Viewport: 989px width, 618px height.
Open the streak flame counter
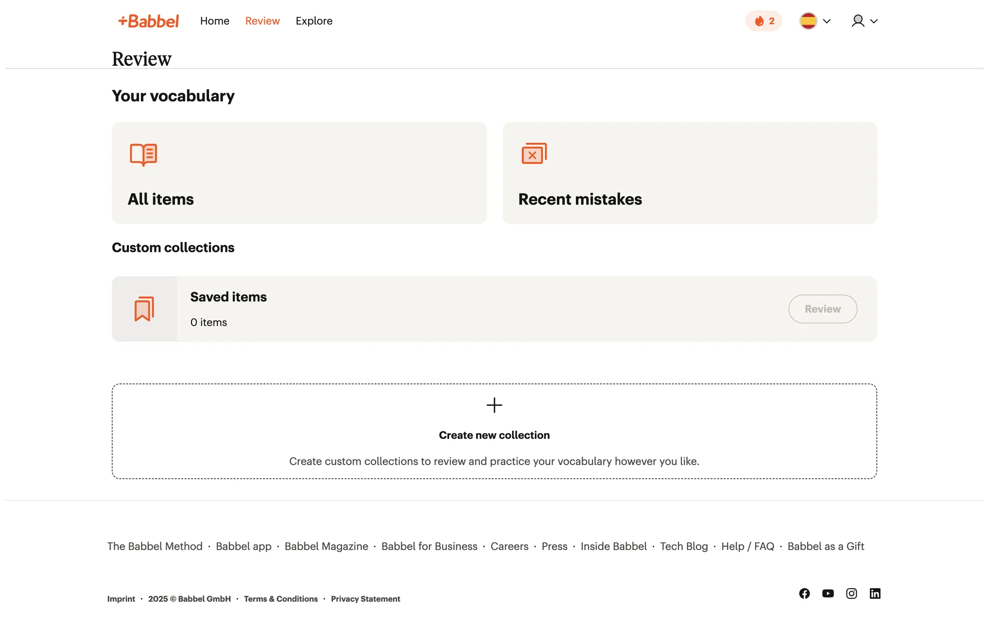(763, 21)
